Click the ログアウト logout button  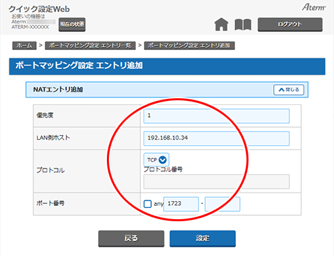[290, 24]
